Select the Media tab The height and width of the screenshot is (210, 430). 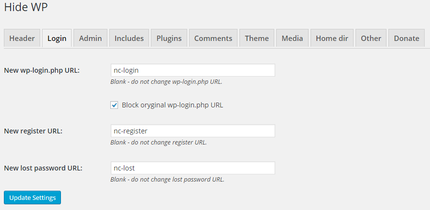[292, 38]
